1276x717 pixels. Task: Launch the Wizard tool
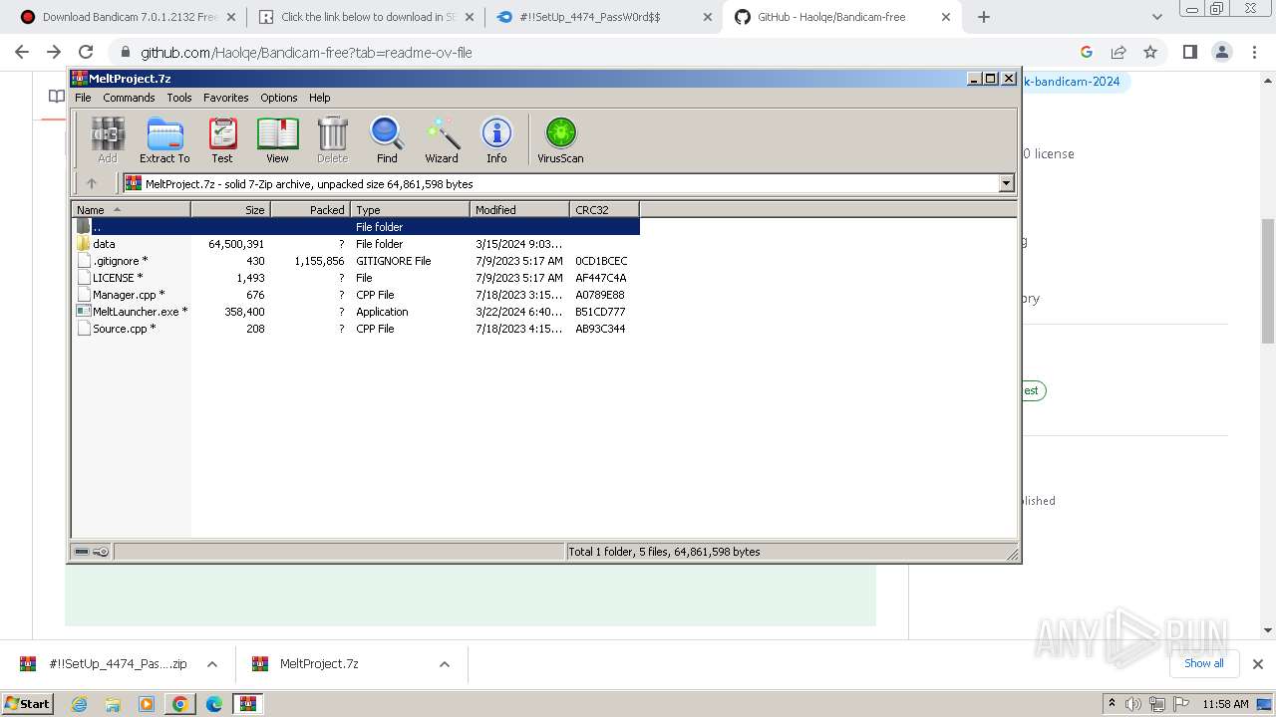click(442, 139)
